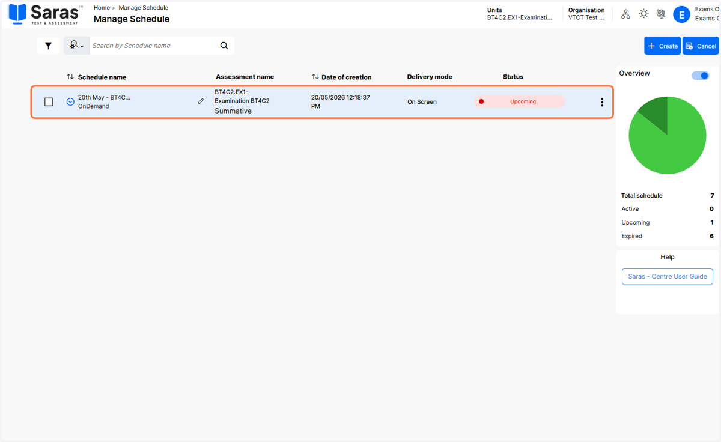Viewport: 721px width, 442px height.
Task: Go to Home breadcrumb
Action: click(102, 8)
